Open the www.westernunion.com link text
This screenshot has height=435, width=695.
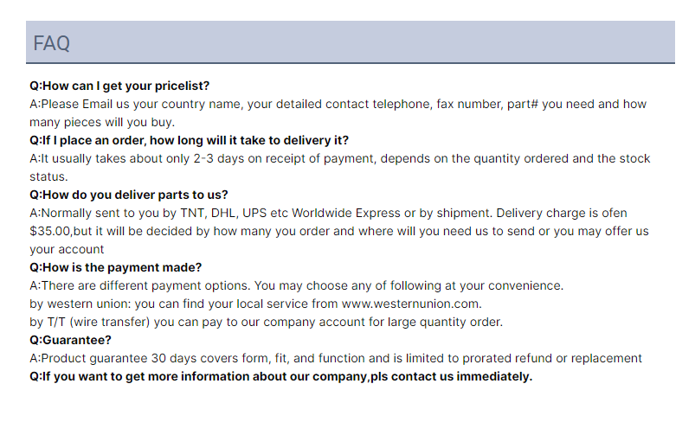click(410, 304)
